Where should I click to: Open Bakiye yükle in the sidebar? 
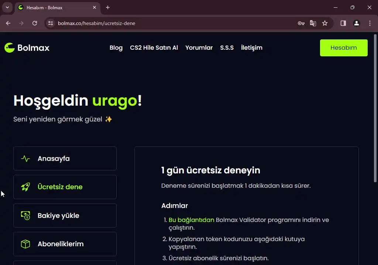pyautogui.click(x=65, y=215)
